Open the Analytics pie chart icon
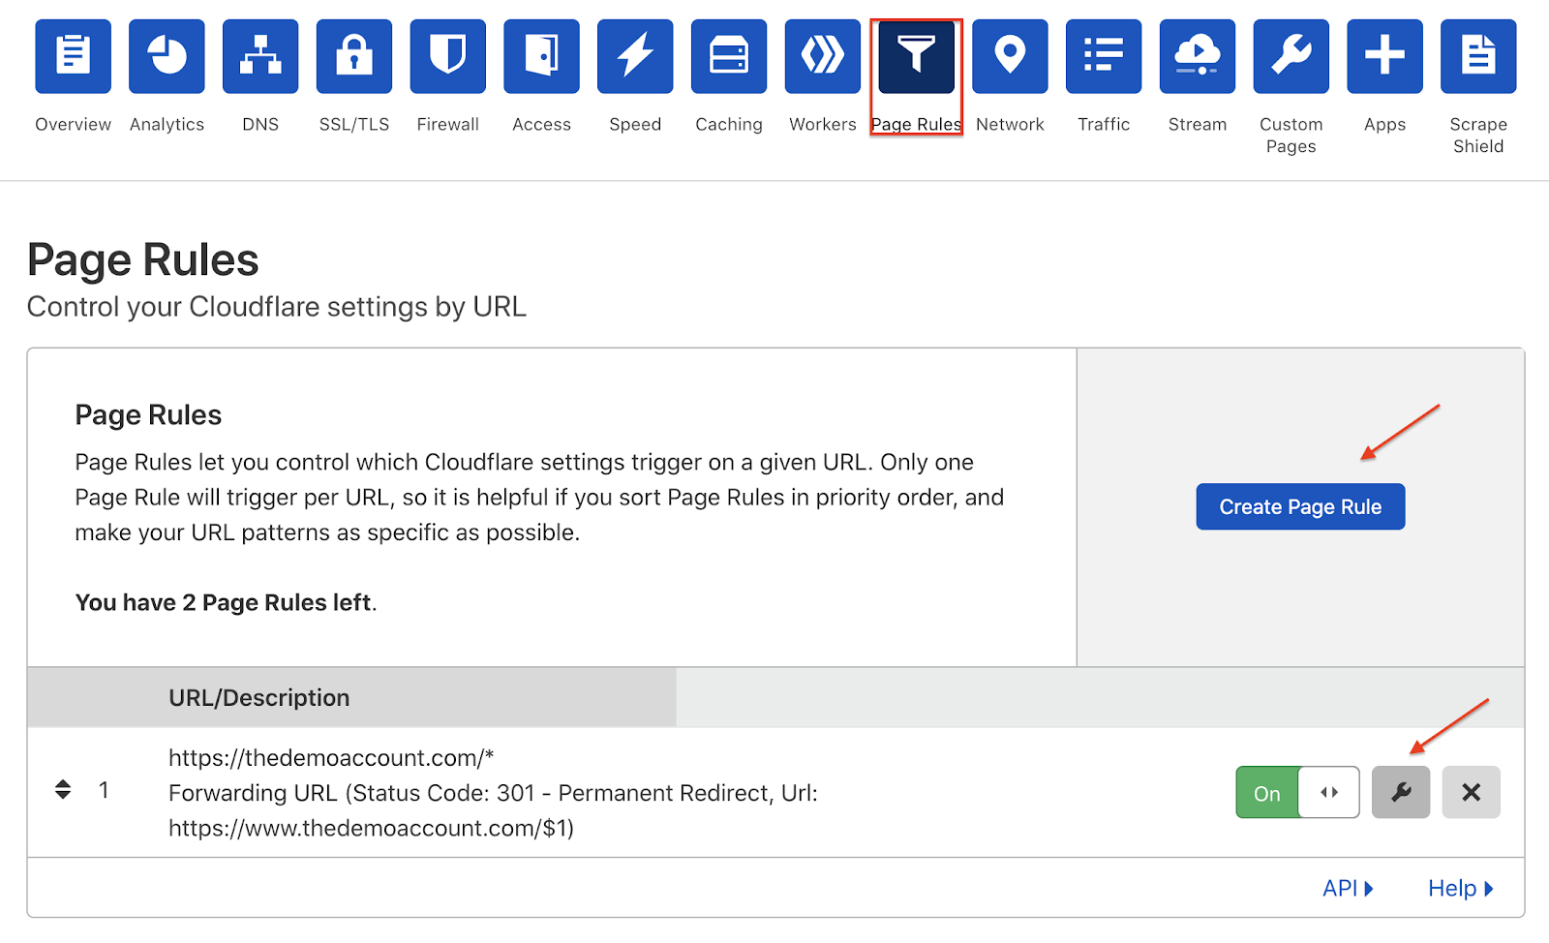1549x943 pixels. point(167,56)
